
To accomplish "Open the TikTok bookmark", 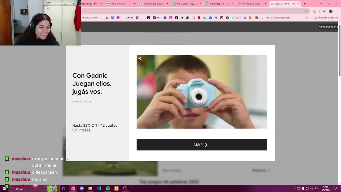I will [x=149, y=18].
